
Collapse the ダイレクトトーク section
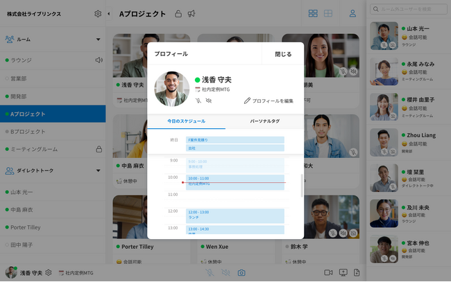click(x=97, y=170)
